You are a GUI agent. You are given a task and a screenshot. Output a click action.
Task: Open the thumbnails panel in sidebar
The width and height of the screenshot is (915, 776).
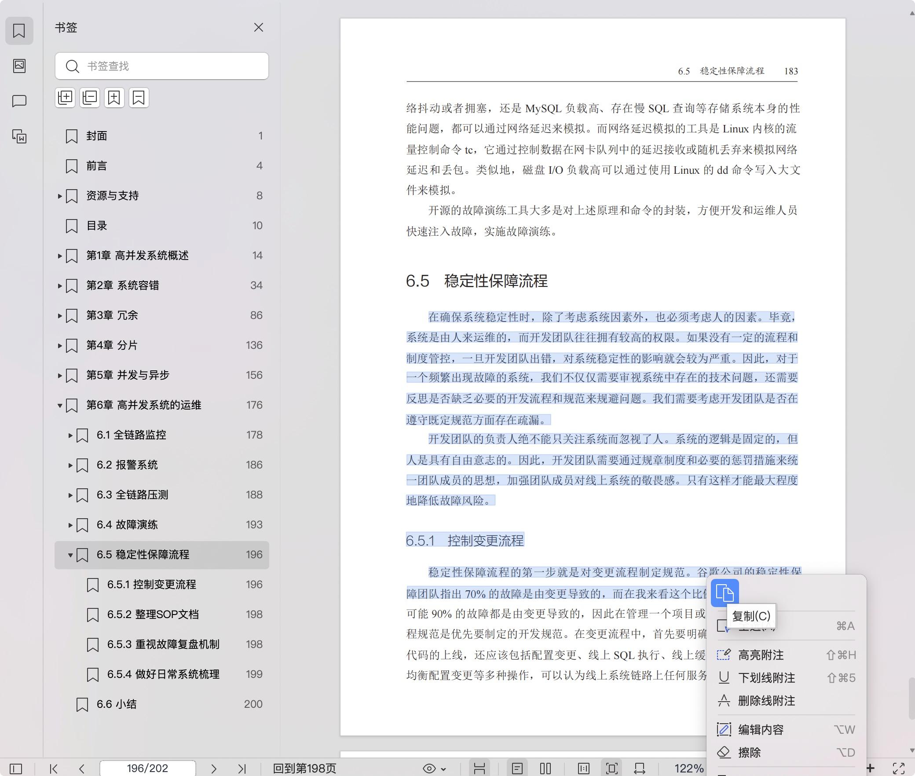click(x=19, y=66)
